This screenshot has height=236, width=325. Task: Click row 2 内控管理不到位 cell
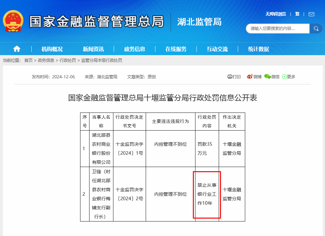pos(170,194)
